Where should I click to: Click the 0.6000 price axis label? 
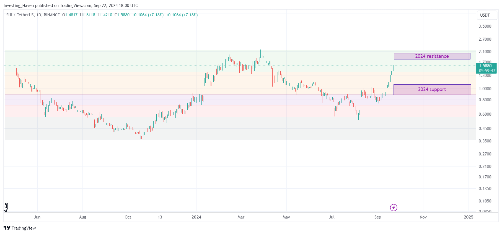point(485,114)
